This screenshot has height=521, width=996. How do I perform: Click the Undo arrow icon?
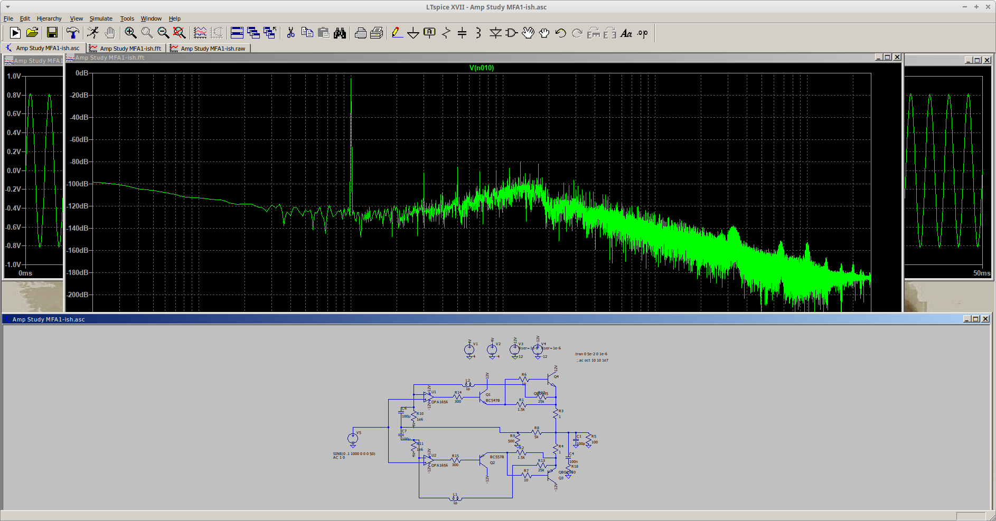(561, 33)
